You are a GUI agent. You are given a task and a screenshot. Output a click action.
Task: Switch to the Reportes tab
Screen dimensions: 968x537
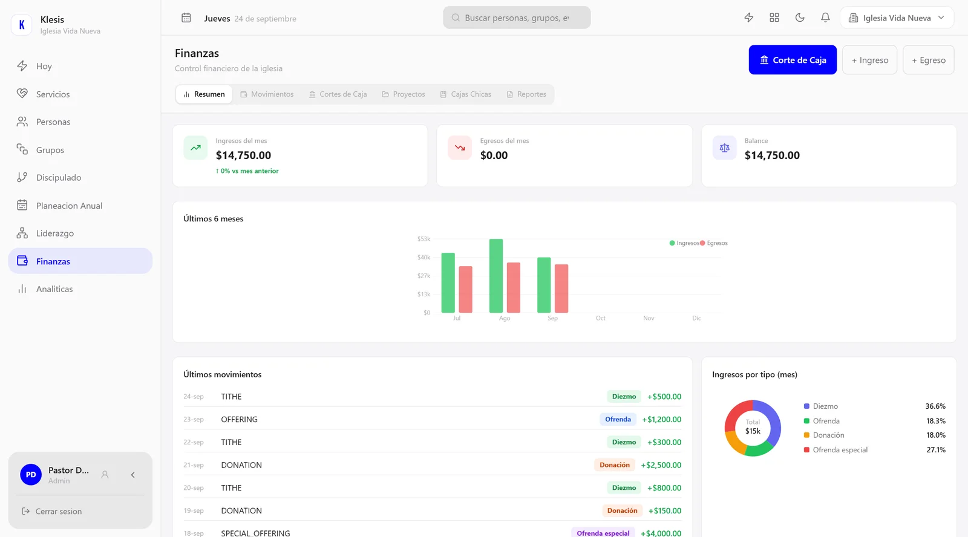pos(526,94)
